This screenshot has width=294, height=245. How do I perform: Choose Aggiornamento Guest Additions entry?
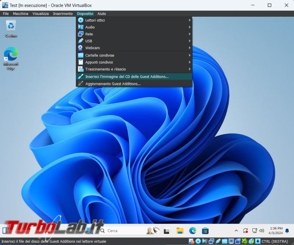click(x=134, y=84)
